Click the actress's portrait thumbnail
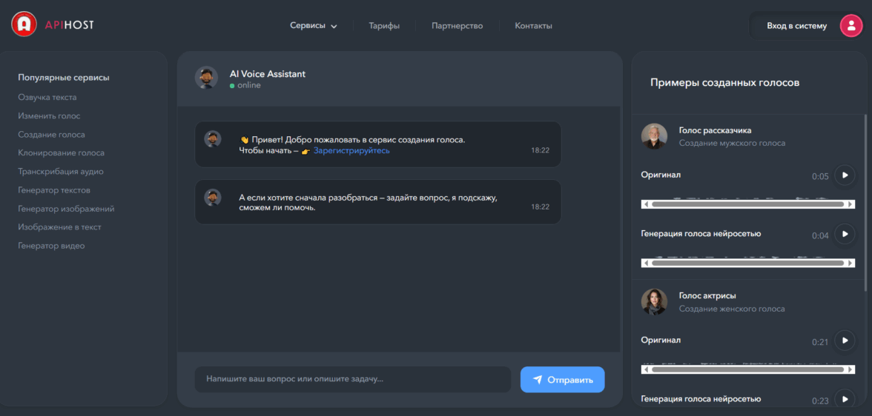The width and height of the screenshot is (872, 416). click(654, 301)
